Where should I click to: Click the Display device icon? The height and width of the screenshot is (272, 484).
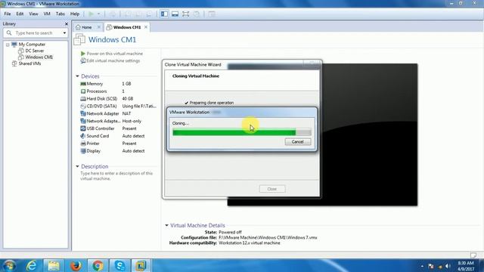83,151
